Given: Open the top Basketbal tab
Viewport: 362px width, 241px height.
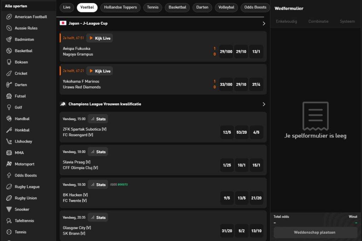Looking at the screenshot, I should (177, 7).
